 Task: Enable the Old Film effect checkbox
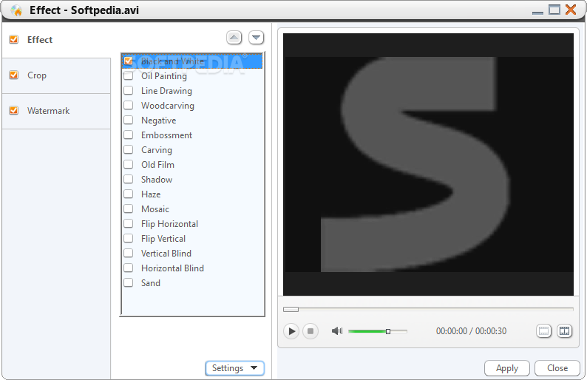pyautogui.click(x=129, y=164)
